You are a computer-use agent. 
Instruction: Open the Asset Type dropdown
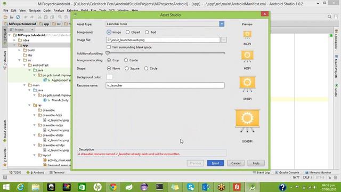coord(222,24)
